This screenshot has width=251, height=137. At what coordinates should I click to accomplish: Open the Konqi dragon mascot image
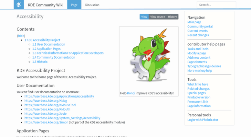(150, 55)
